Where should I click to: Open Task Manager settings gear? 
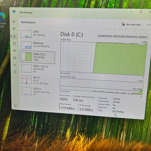[15, 106]
